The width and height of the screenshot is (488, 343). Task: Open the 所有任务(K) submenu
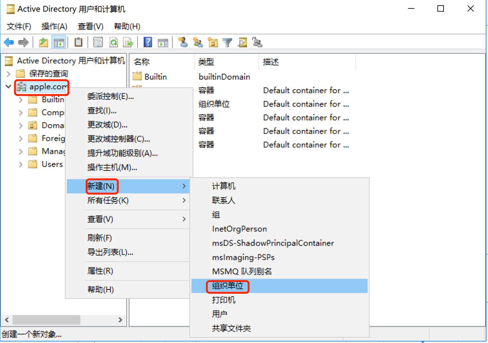click(x=128, y=201)
